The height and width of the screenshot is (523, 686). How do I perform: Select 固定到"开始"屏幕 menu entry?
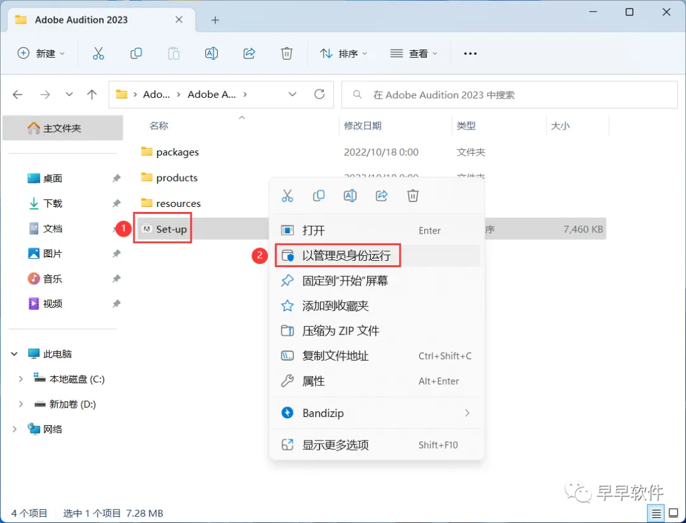point(376,281)
